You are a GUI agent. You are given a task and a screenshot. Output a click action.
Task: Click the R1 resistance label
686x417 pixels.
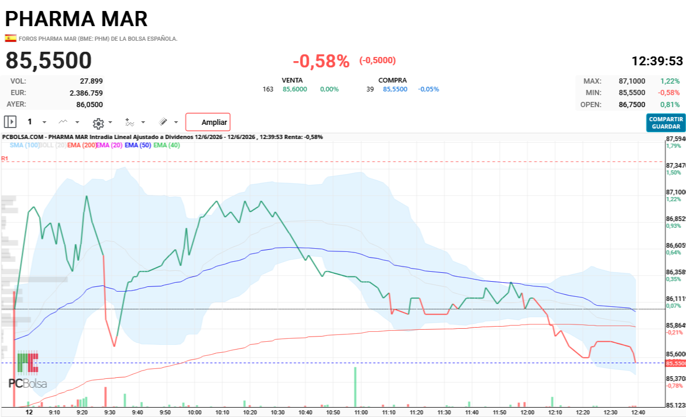5,158
